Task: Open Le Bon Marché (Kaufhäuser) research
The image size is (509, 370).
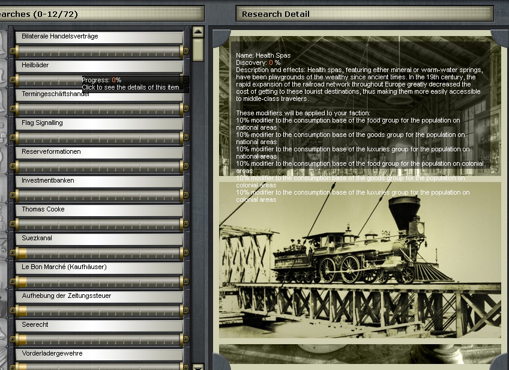Action: [99, 267]
